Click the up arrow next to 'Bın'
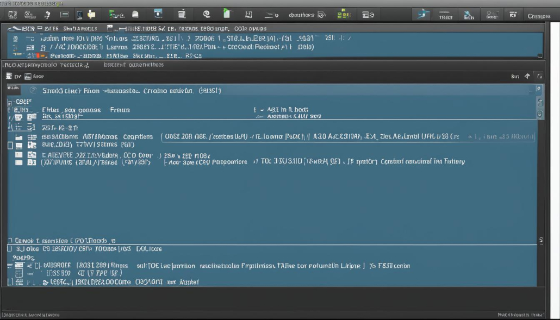 527,77
